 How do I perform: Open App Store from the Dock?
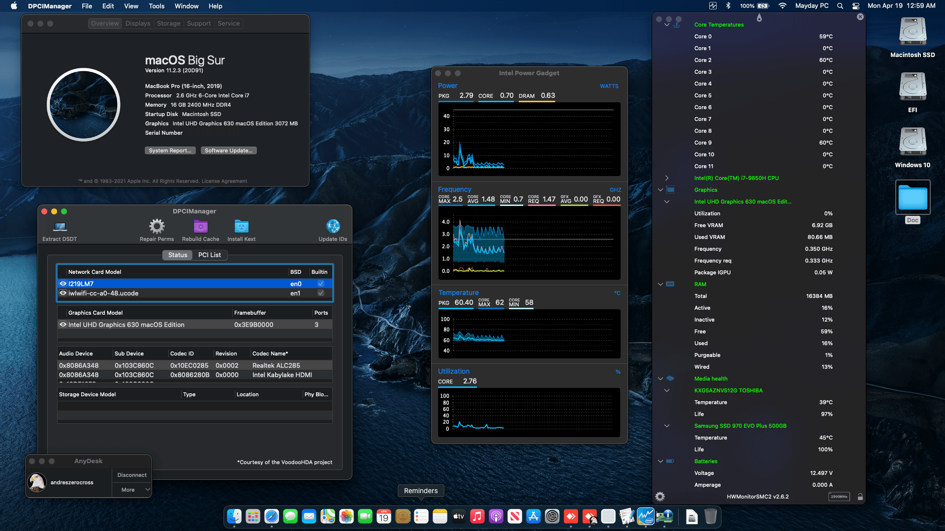click(533, 516)
